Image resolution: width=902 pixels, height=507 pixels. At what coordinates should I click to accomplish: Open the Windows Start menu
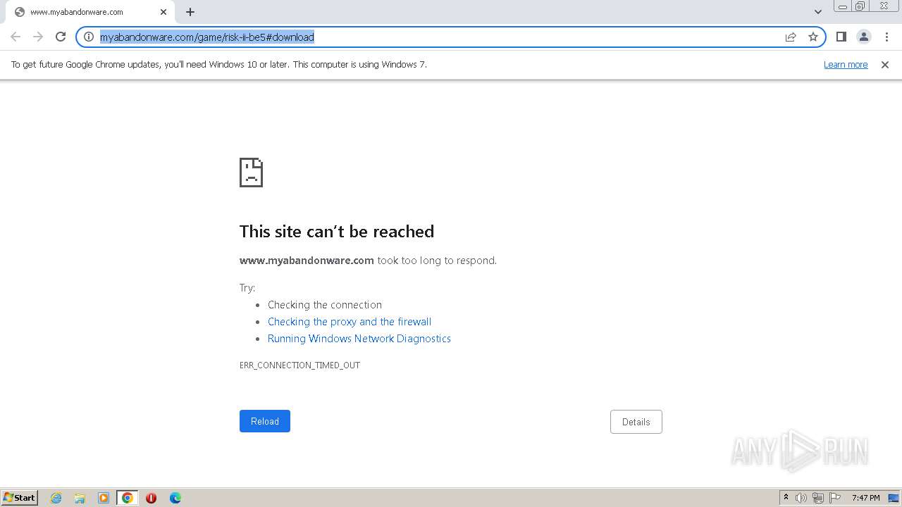(x=20, y=498)
